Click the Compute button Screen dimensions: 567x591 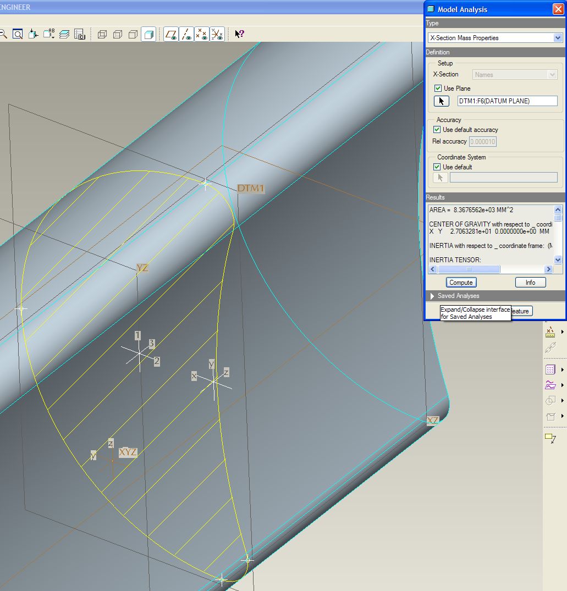click(461, 283)
